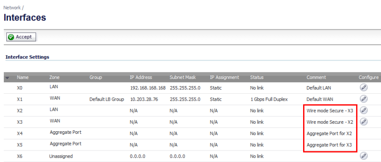Open configuration for Unassigned X6 interface

(x=363, y=156)
